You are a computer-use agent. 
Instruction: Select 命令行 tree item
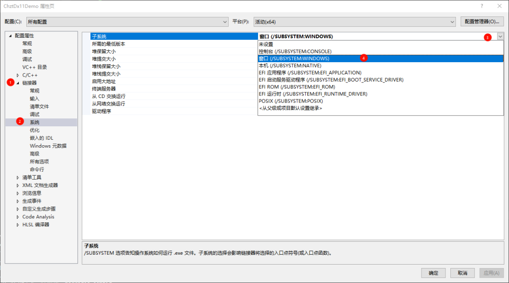point(37,170)
